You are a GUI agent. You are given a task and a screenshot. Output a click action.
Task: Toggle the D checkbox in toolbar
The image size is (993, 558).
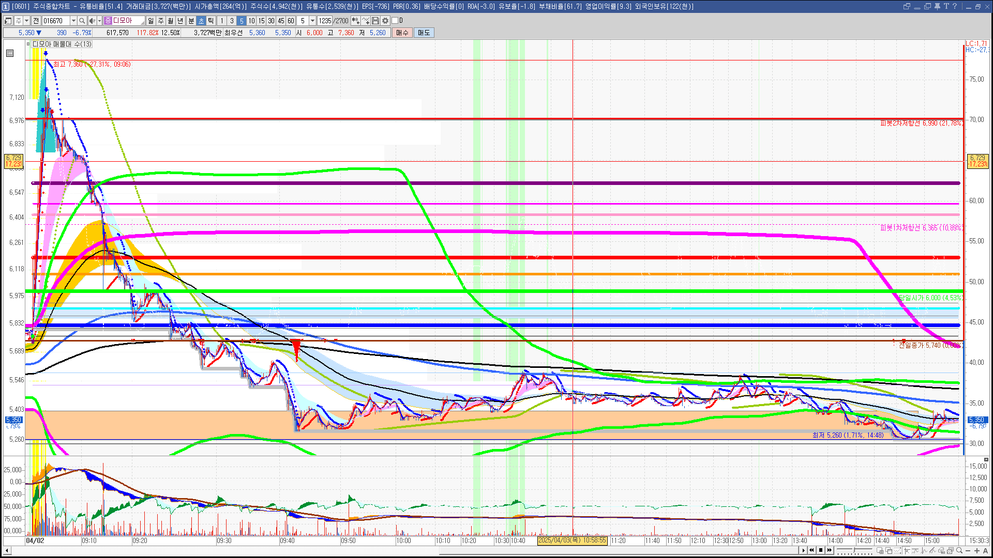click(395, 21)
